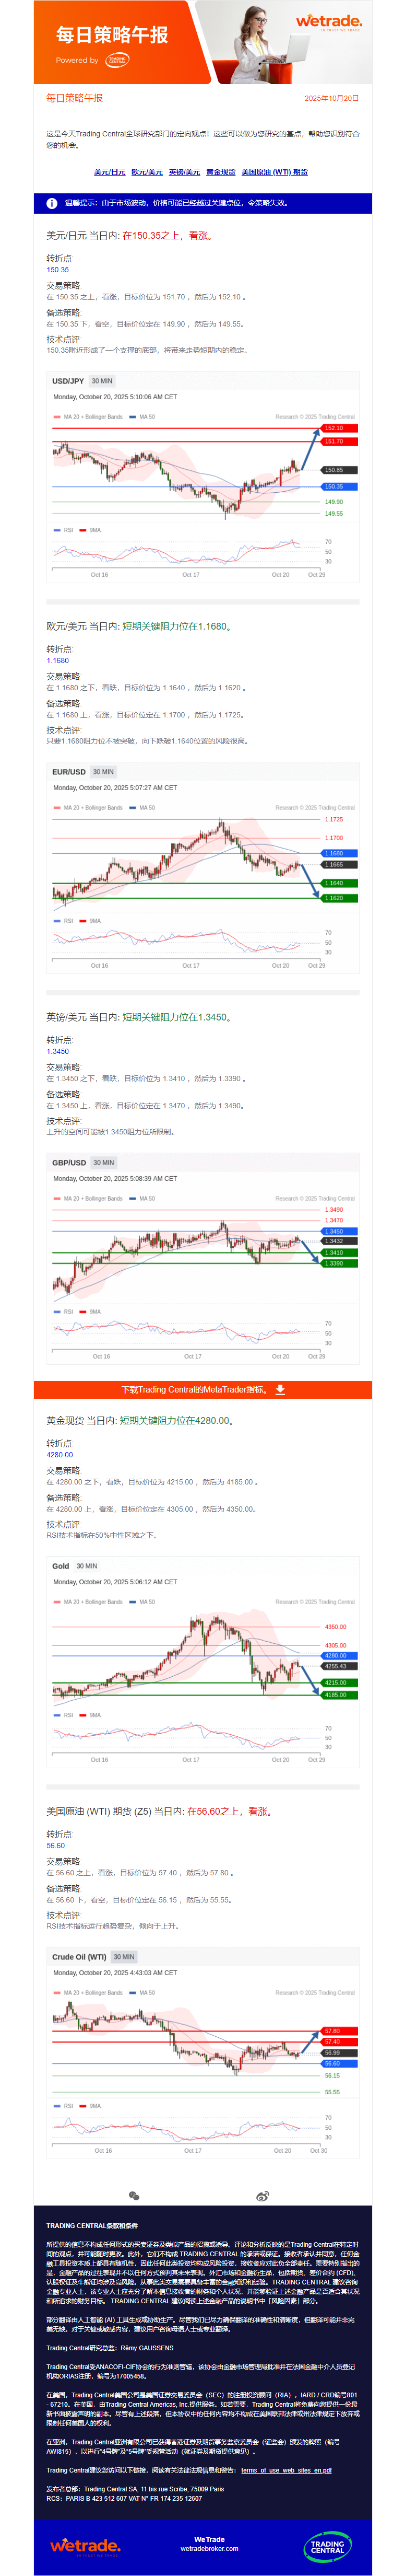
Task: Click the WeTrade logo in the footer
Action: click(85, 2545)
